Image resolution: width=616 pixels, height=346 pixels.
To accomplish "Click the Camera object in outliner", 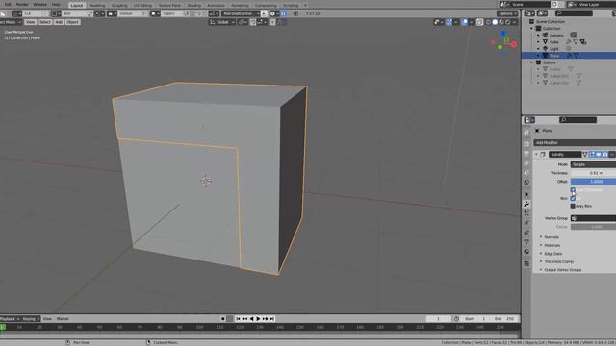I will pyautogui.click(x=556, y=36).
